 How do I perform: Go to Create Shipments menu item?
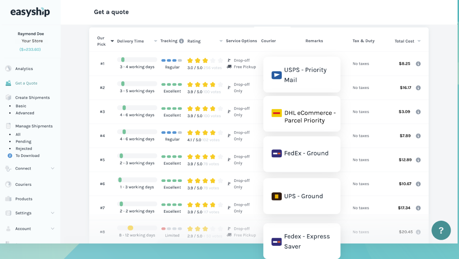(32, 98)
